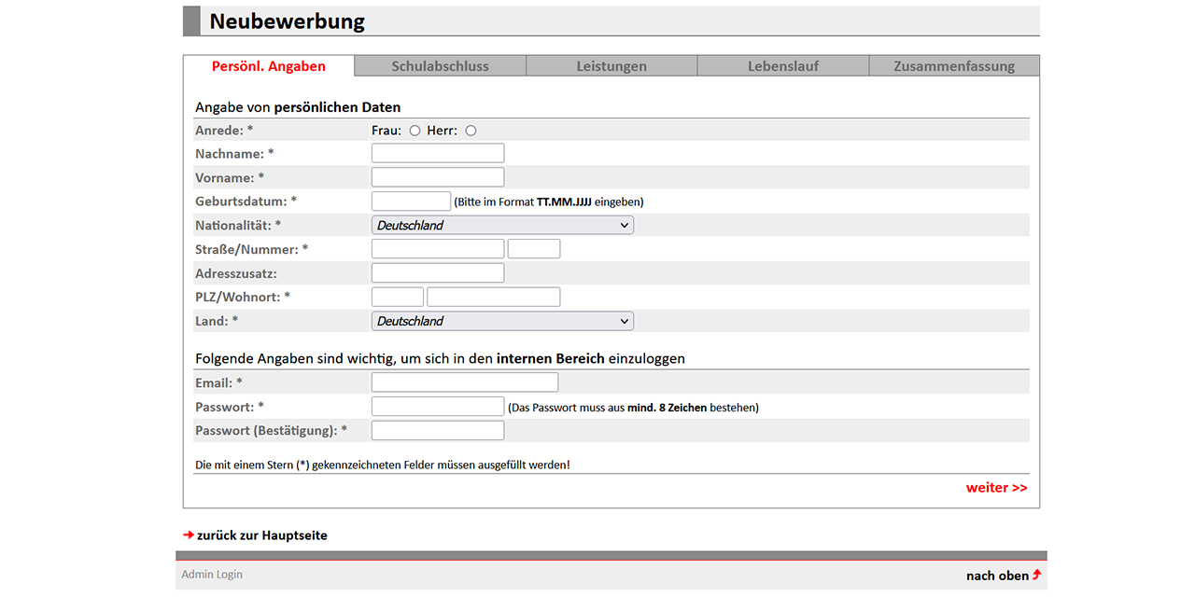
Task: Switch to the Lebenslauf tab
Action: coord(782,65)
